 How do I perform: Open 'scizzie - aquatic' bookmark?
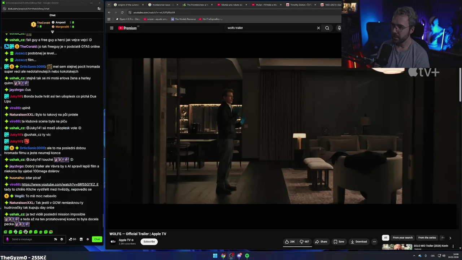156,19
